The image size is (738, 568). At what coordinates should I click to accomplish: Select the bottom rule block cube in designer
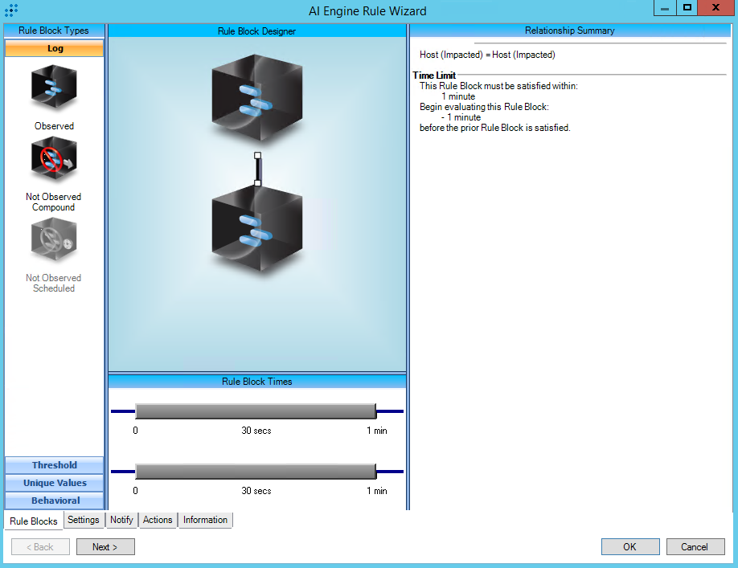[256, 229]
